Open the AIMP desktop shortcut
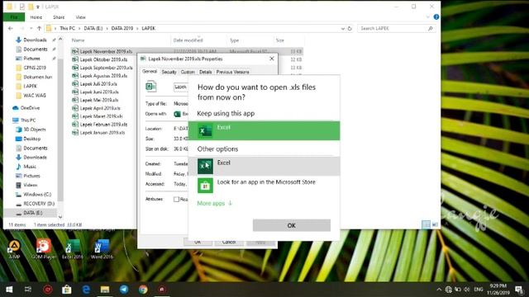 pyautogui.click(x=14, y=249)
